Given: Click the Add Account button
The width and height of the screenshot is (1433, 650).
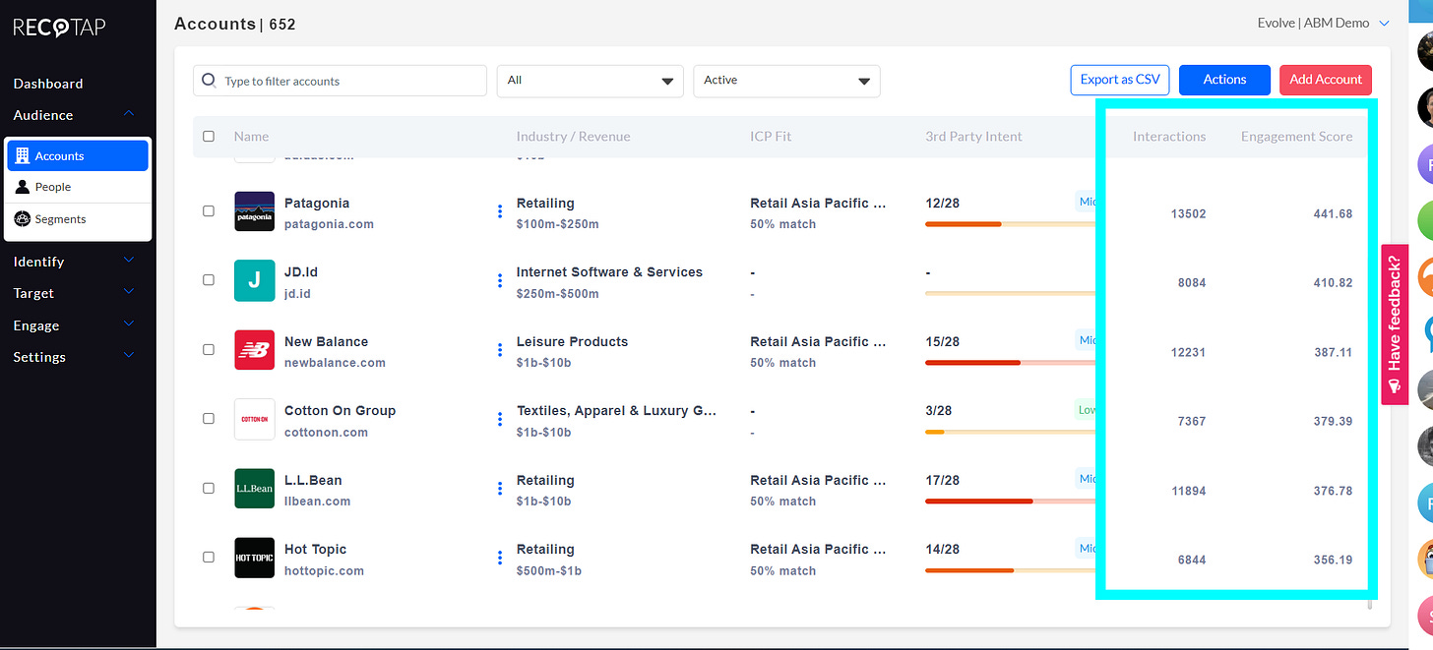Looking at the screenshot, I should coord(1326,80).
